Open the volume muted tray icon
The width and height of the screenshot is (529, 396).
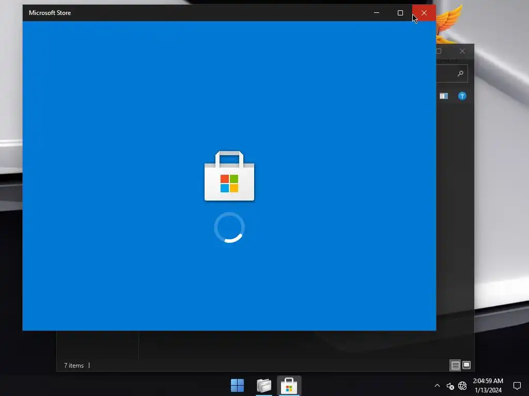450,386
